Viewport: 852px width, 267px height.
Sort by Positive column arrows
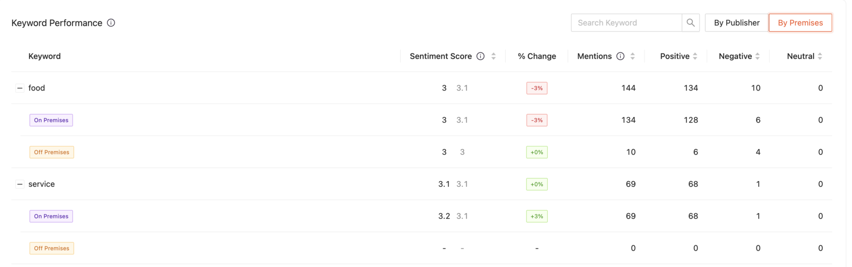click(x=695, y=56)
